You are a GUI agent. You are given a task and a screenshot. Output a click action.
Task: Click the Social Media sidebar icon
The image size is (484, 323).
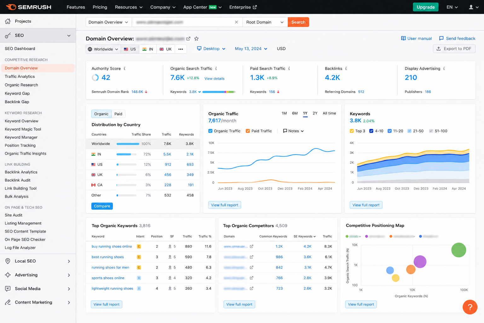(8, 289)
